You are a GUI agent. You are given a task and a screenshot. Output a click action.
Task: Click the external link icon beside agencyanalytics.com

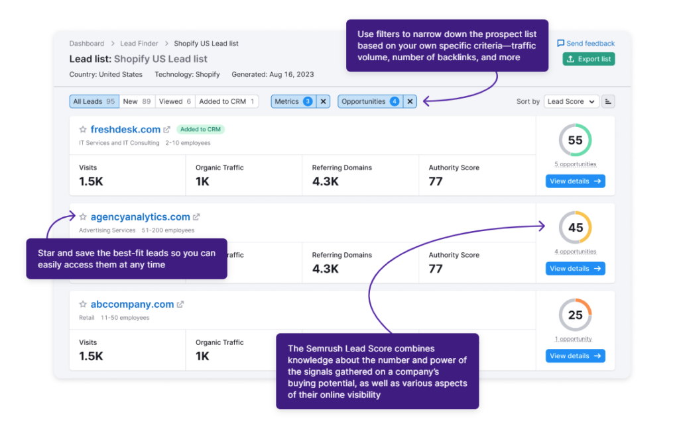coord(195,216)
